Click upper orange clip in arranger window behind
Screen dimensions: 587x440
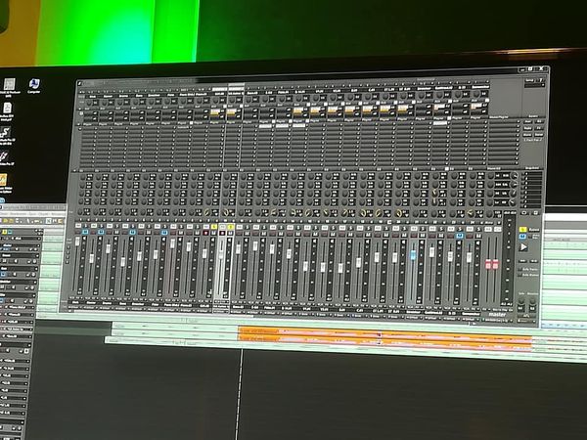pos(384,332)
